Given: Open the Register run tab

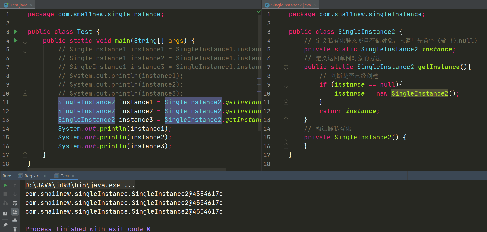Looking at the screenshot, I should (x=33, y=176).
